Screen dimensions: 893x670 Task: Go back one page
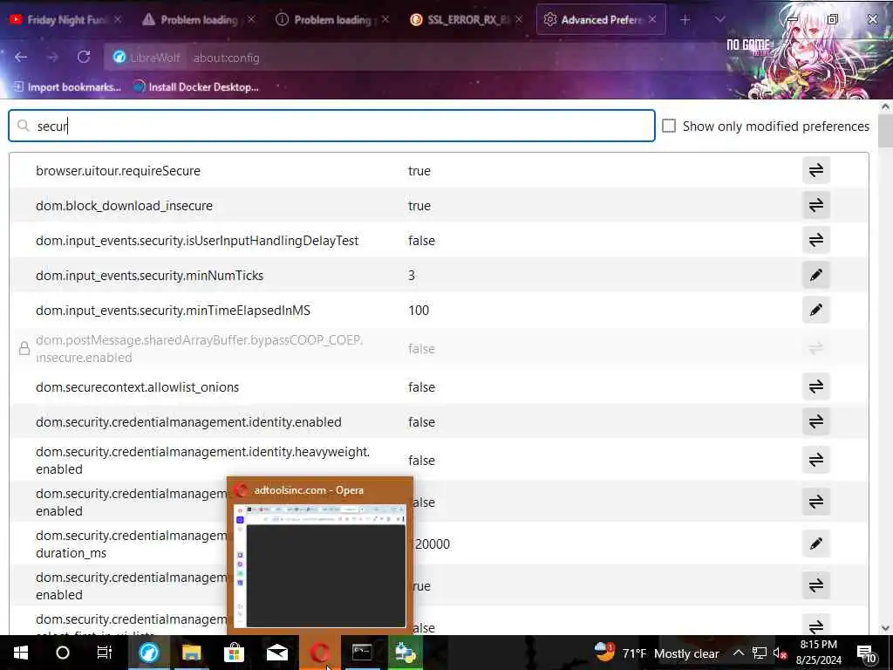click(21, 57)
